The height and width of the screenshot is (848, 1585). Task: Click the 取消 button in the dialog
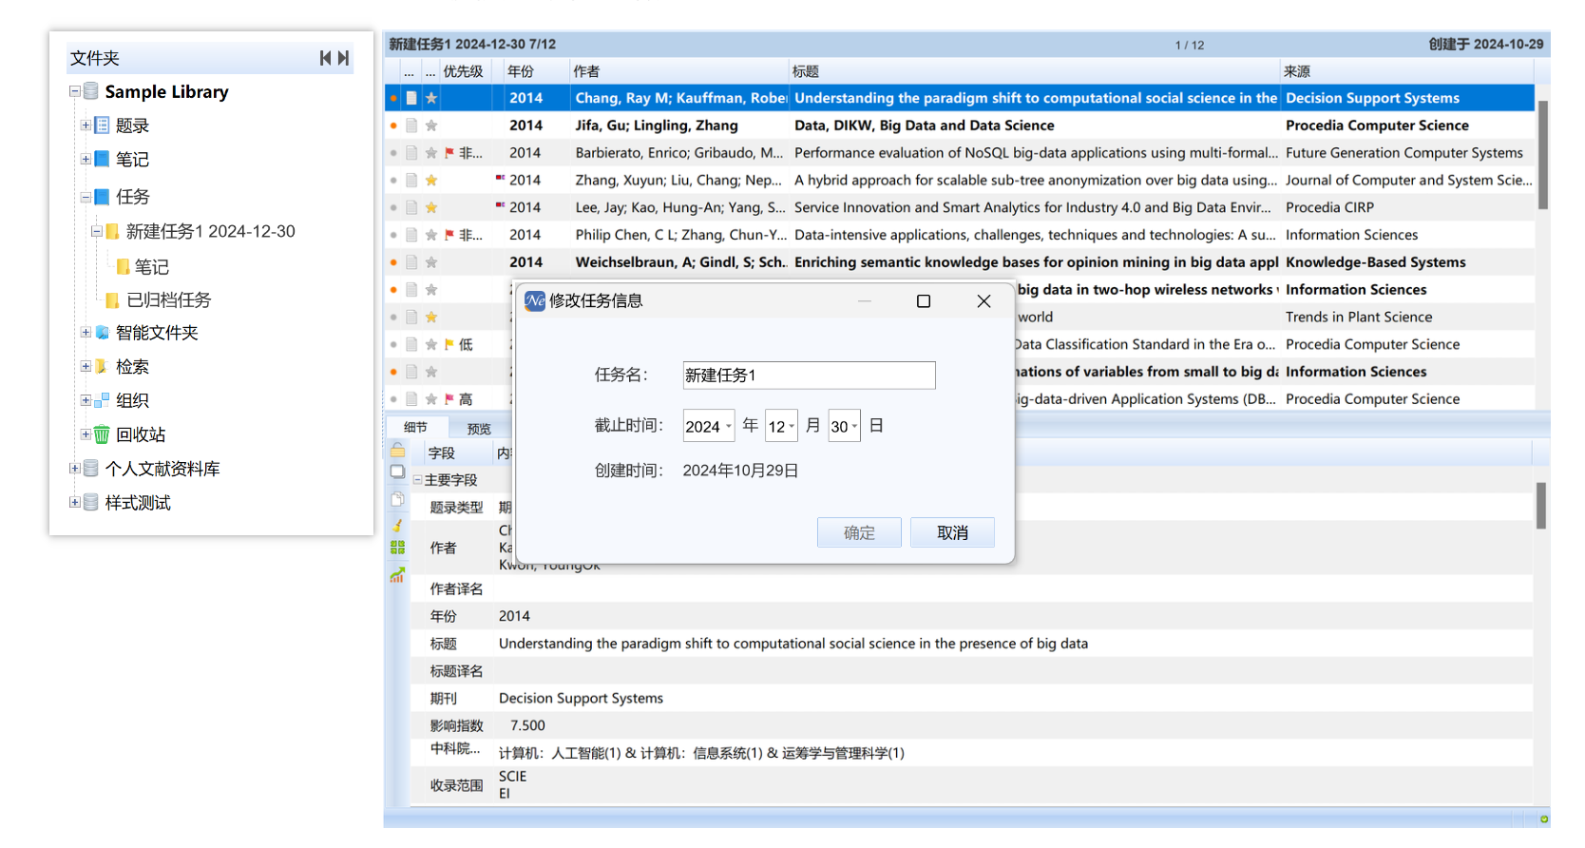(x=952, y=533)
